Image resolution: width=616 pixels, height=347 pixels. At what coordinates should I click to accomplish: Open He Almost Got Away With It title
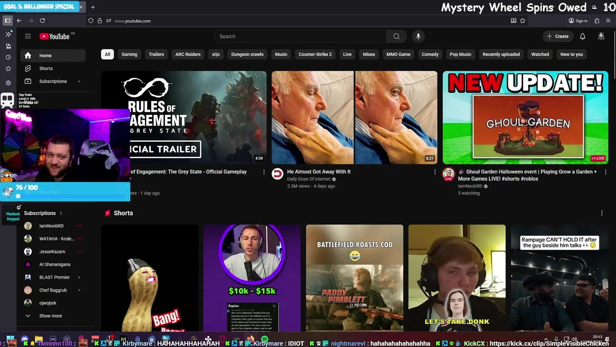point(319,172)
